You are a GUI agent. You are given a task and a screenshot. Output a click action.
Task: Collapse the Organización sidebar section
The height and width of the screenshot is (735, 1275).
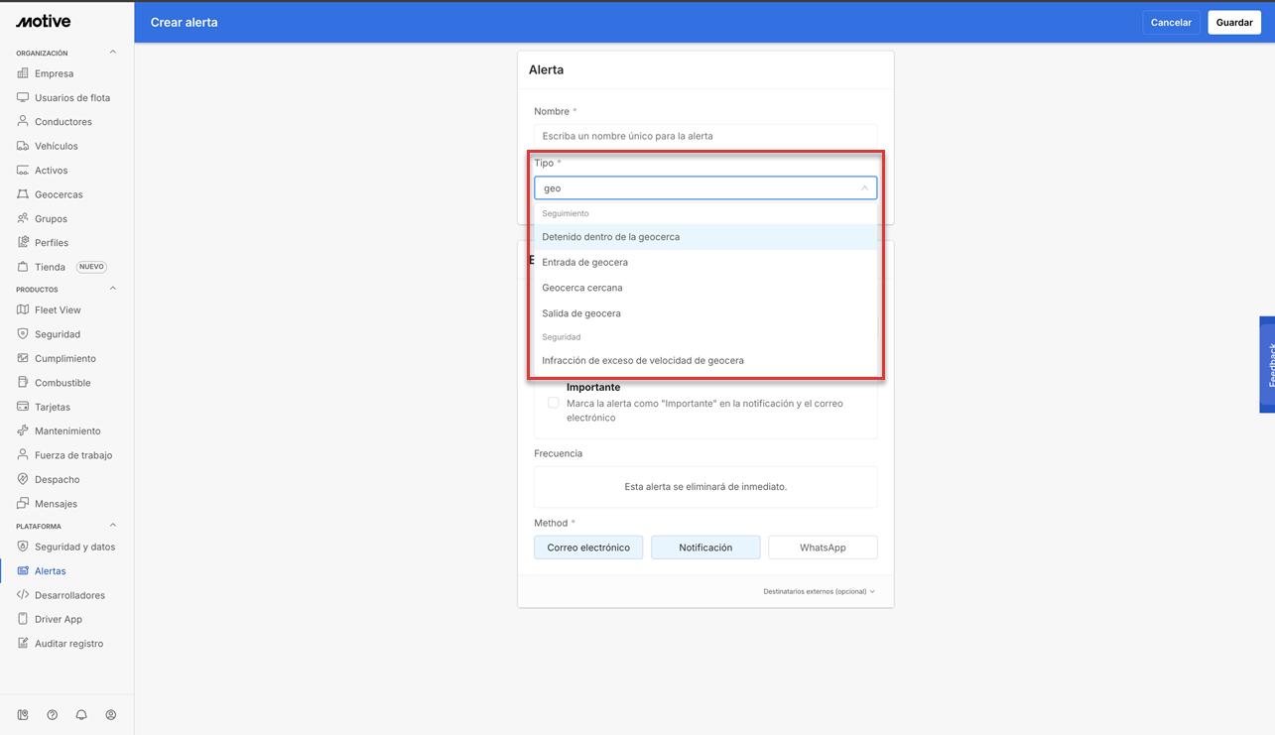click(112, 53)
